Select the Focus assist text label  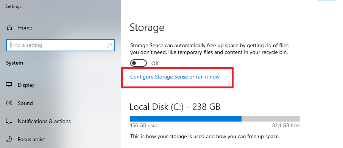31,139
